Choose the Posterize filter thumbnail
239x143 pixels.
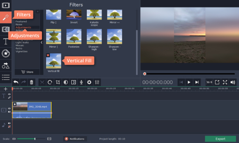tap(74, 37)
